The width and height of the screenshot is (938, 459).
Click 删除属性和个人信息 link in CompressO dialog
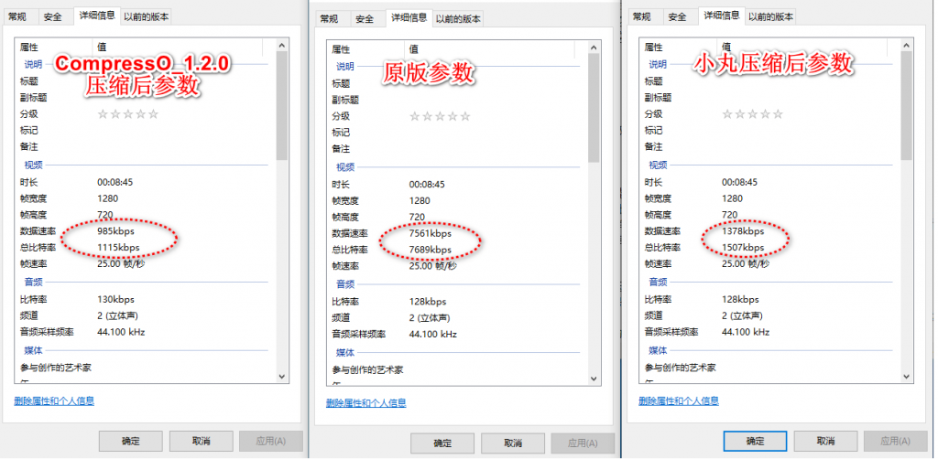point(54,400)
